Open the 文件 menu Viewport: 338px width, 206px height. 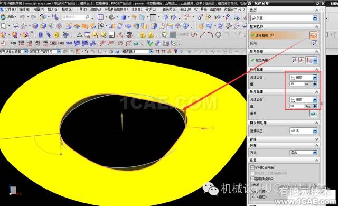[11, 10]
